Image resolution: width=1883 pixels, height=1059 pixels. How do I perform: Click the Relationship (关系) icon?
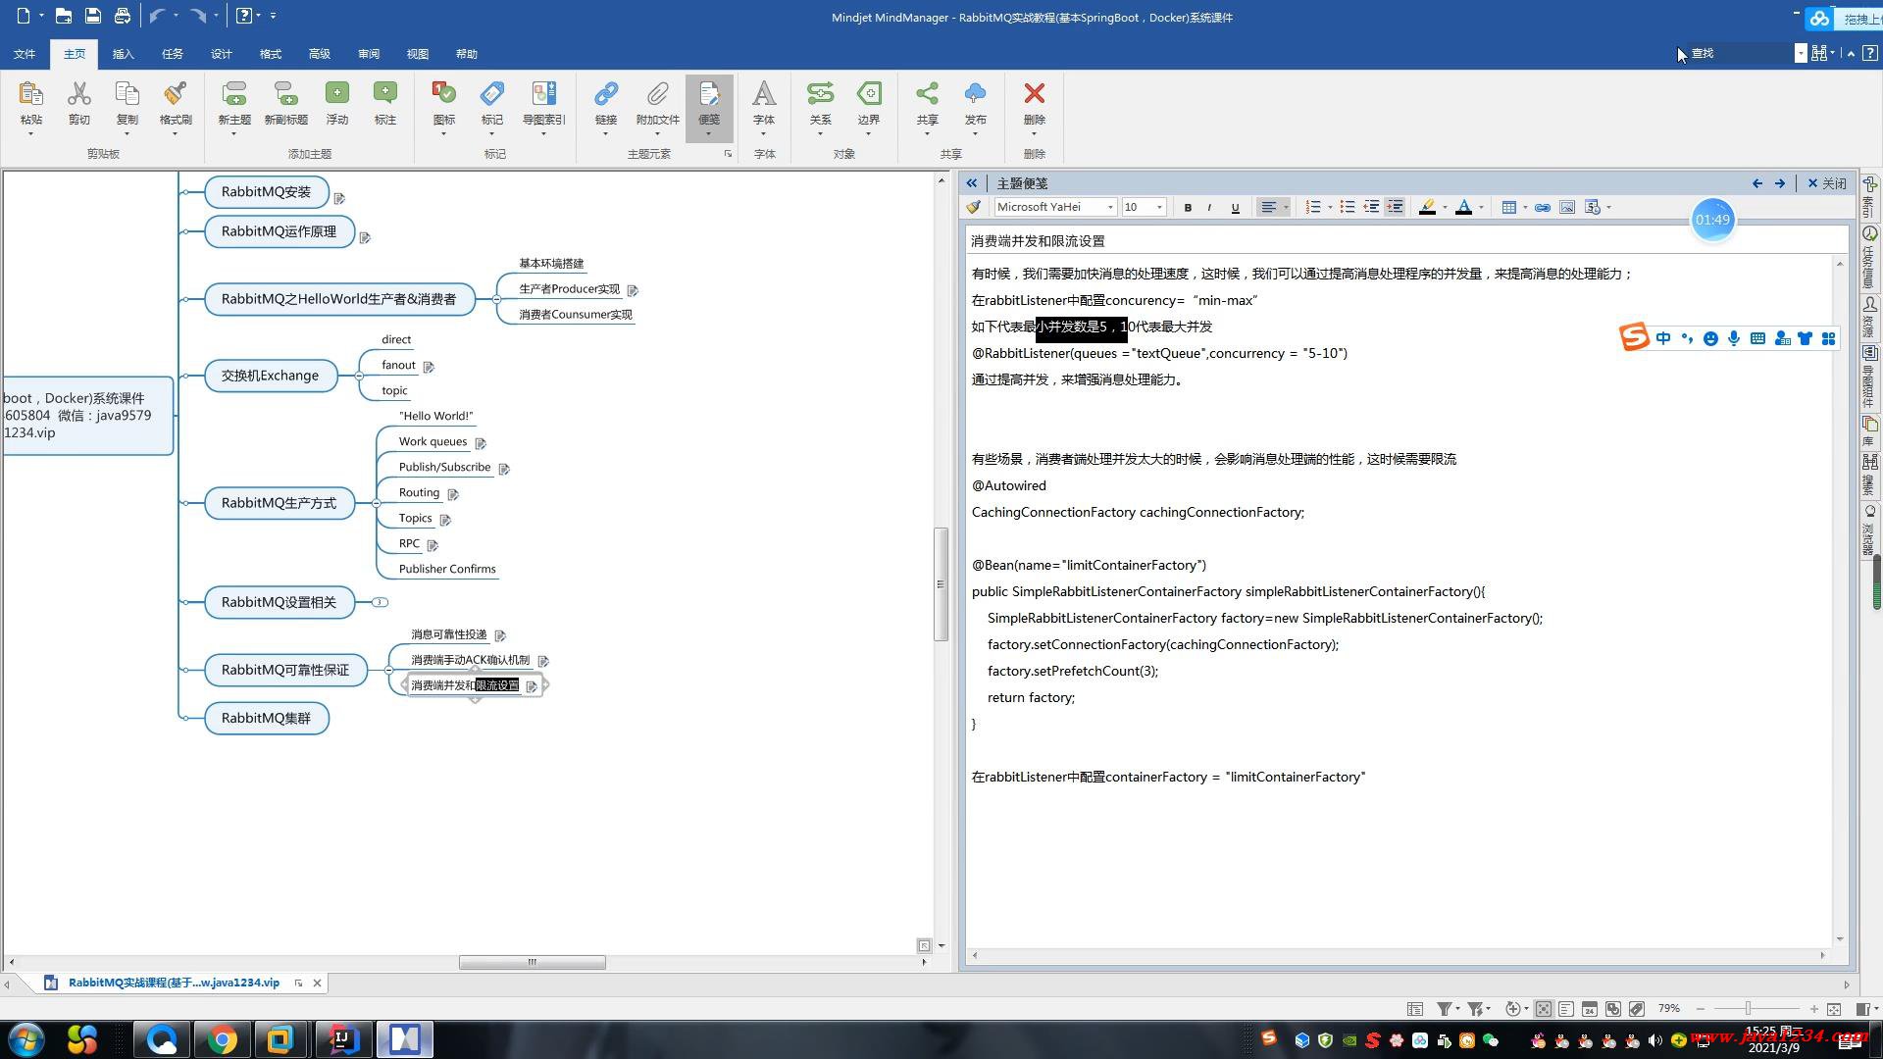tap(820, 94)
